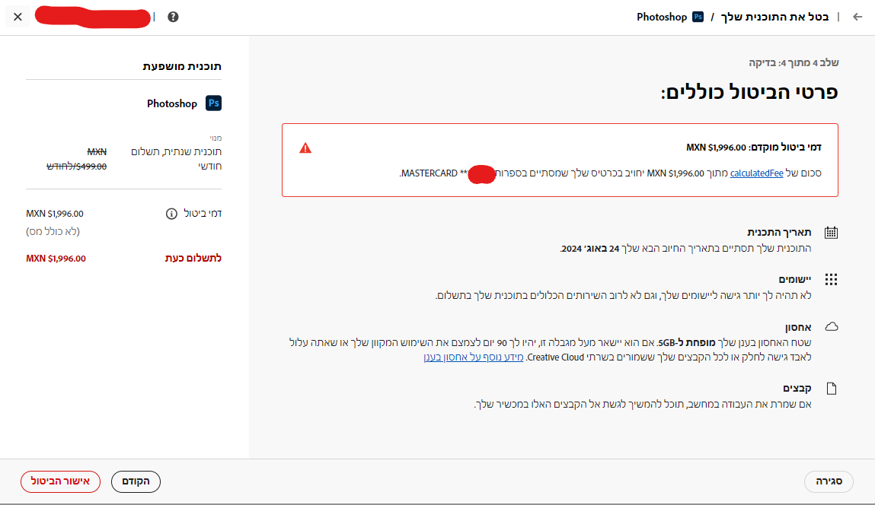Click the סגירה close button
Viewport: 875px width, 505px height.
pyautogui.click(x=829, y=481)
